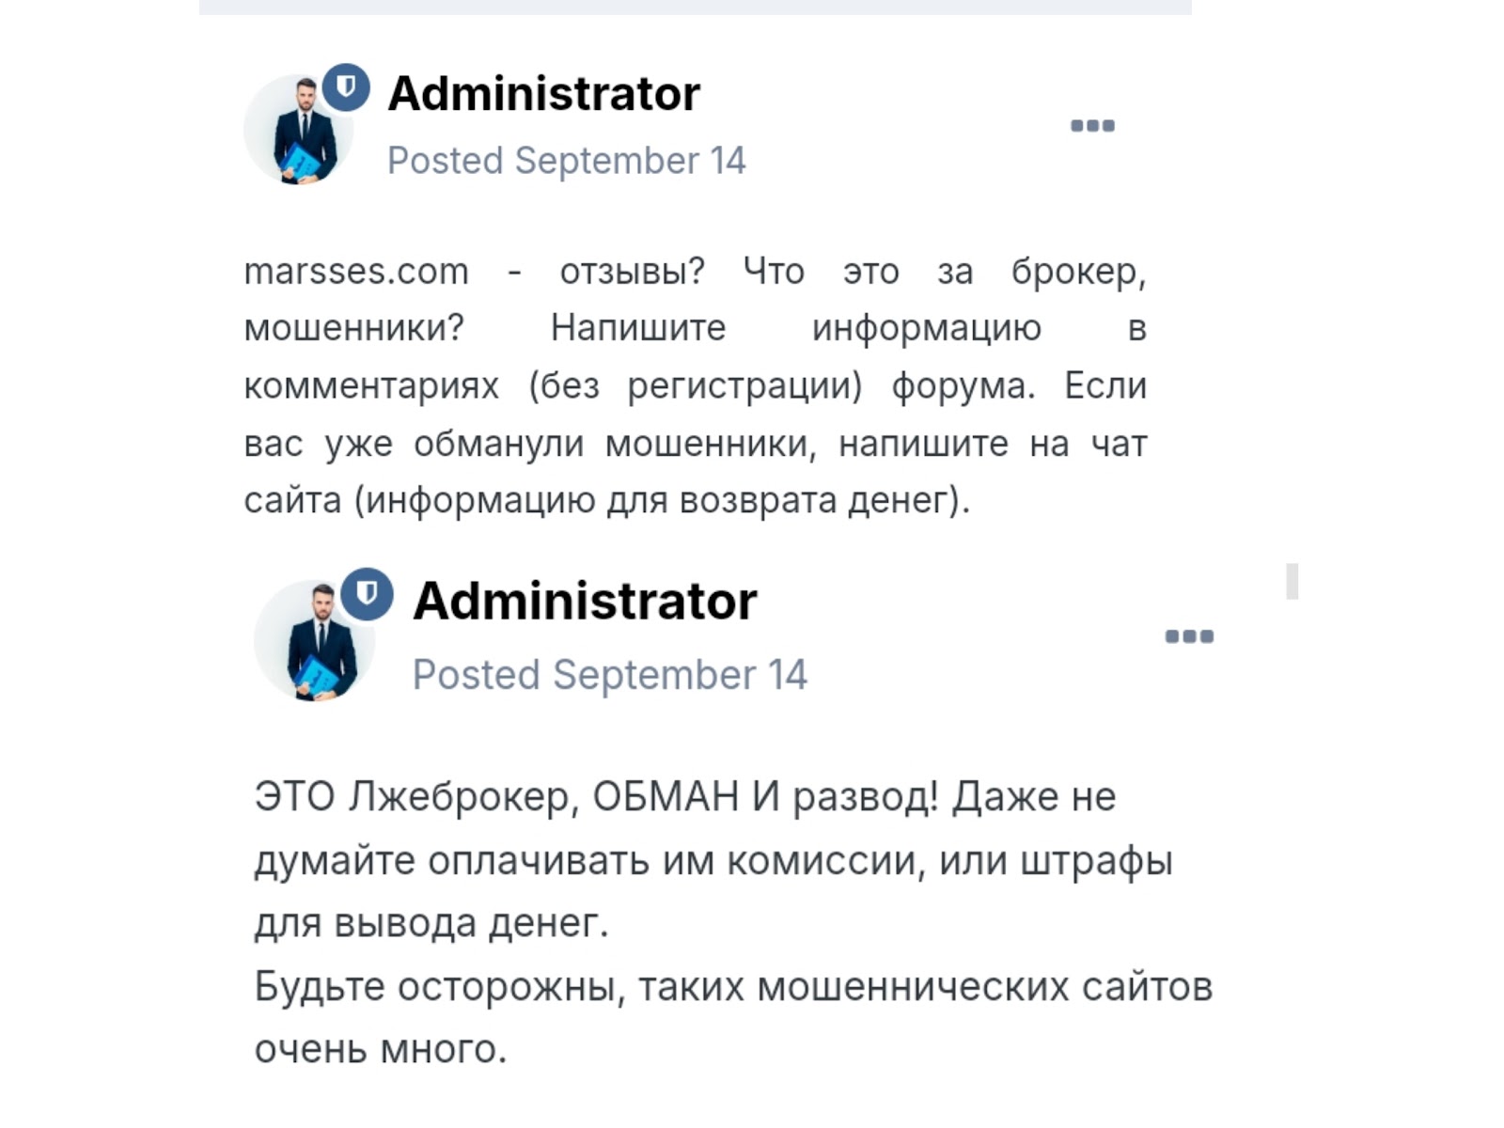Open the first post's Administrator profile name
Viewport: 1504px width, 1128px height.
[543, 94]
